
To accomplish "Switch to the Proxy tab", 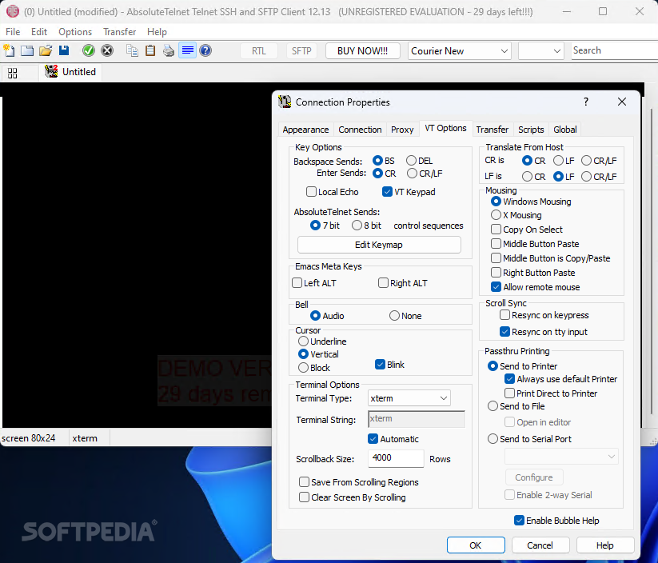I will [402, 130].
